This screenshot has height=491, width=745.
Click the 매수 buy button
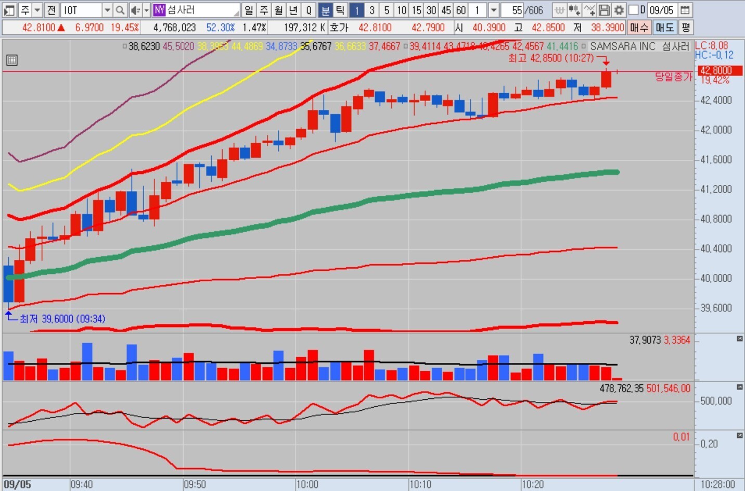[x=639, y=27]
